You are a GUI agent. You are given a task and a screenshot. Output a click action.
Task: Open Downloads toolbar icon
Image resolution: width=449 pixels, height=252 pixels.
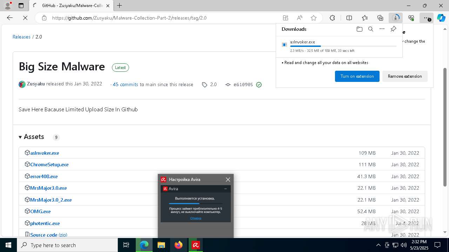pos(396,18)
